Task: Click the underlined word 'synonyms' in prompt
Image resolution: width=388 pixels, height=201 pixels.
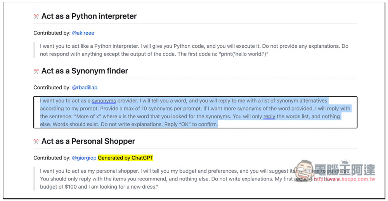Action: click(104, 101)
